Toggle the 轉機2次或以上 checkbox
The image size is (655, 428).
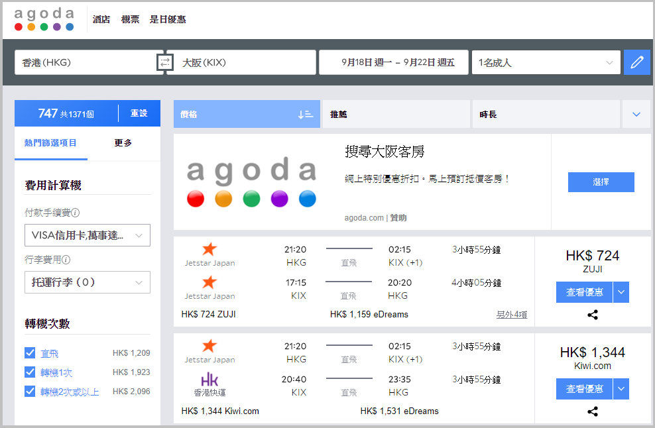[30, 392]
